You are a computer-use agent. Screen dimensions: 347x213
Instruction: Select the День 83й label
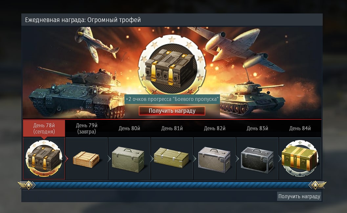coord(257,128)
